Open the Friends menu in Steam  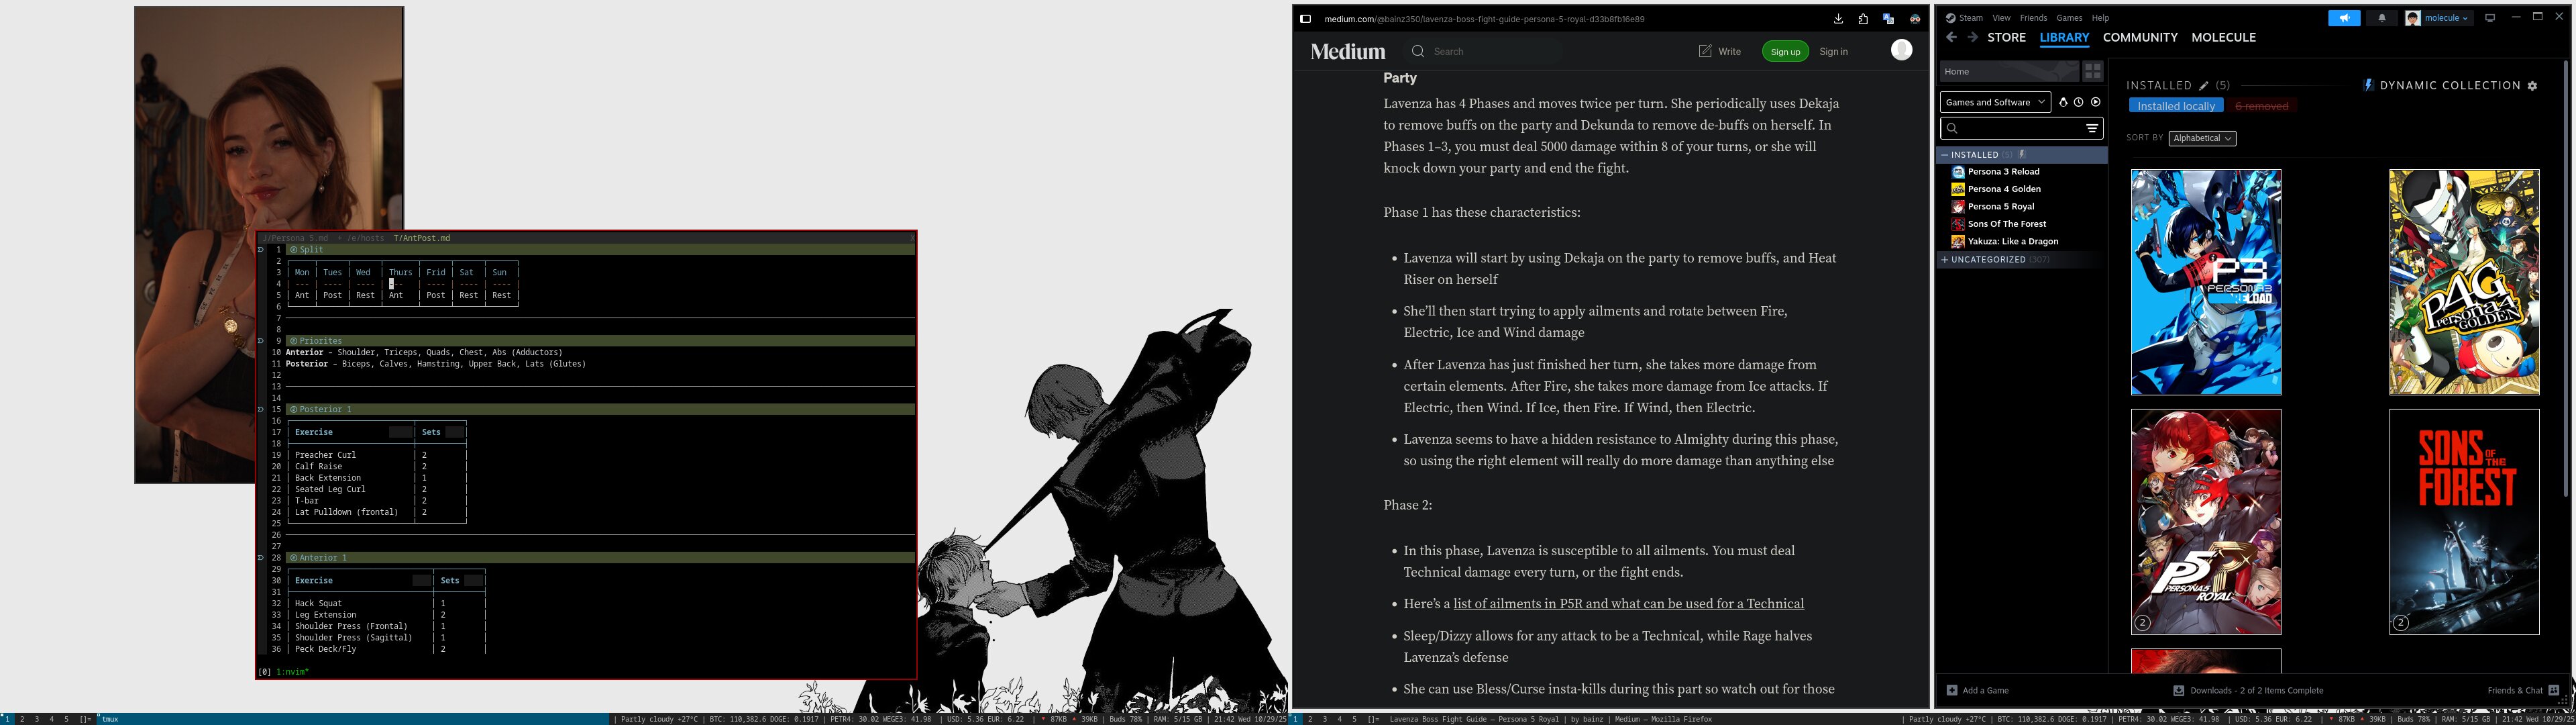pyautogui.click(x=2033, y=18)
